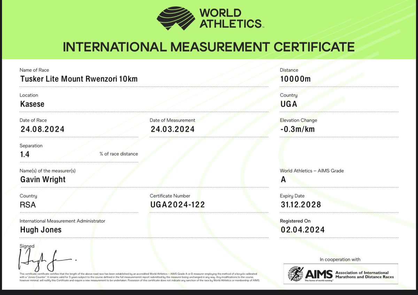Click the 'Location' field label
Screen dimensions: 418x295
point(29,95)
